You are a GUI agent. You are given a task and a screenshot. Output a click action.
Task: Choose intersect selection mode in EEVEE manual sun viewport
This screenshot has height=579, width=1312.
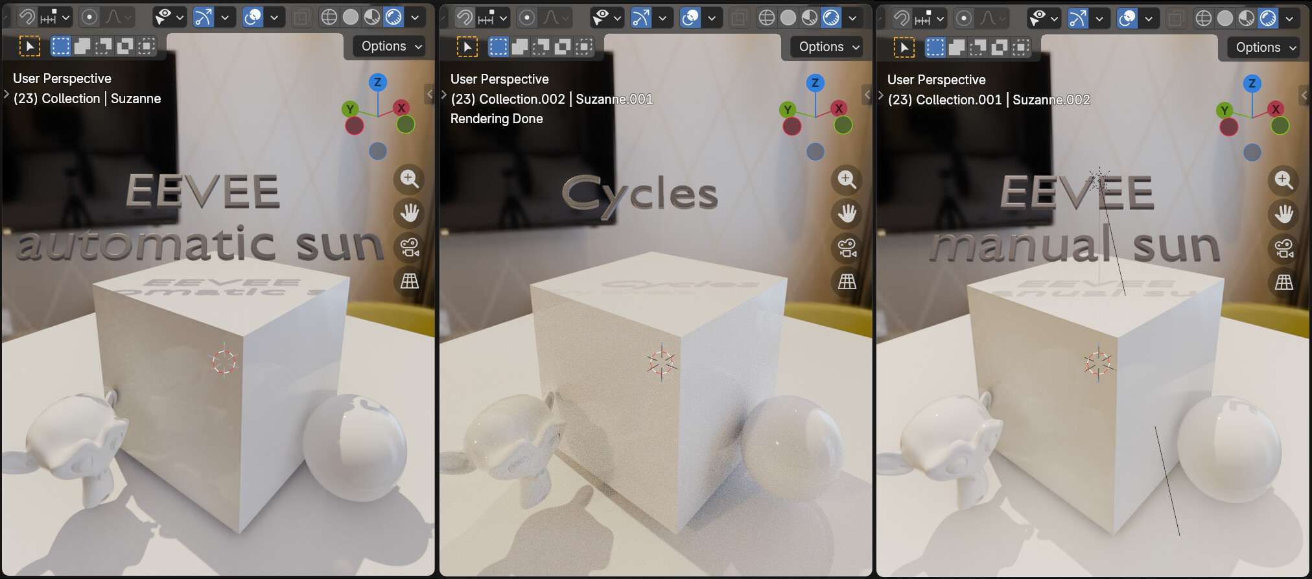(1021, 47)
